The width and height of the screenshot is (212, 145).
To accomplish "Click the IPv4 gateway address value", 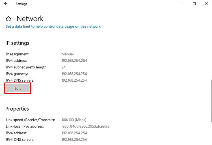I will coord(74,74).
